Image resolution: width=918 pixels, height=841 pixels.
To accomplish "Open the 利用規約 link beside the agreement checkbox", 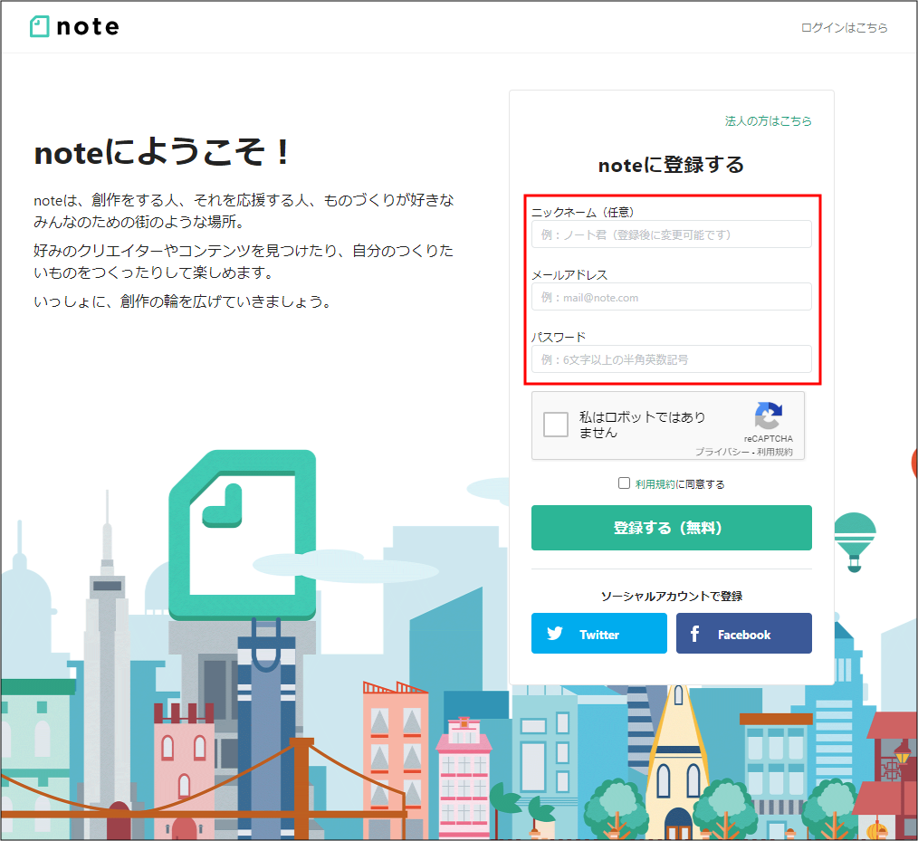I will 655,484.
